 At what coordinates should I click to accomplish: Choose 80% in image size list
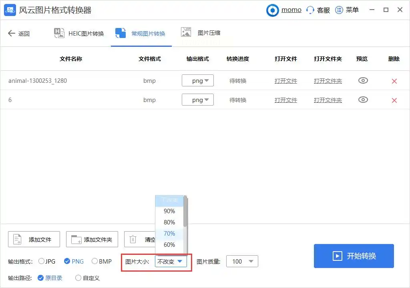169,222
